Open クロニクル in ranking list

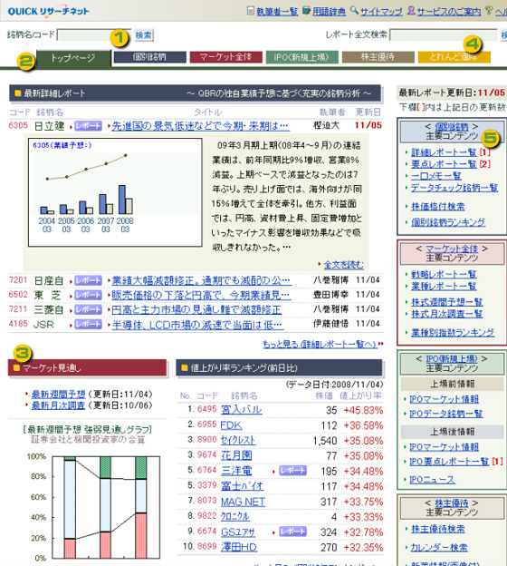pos(235,516)
